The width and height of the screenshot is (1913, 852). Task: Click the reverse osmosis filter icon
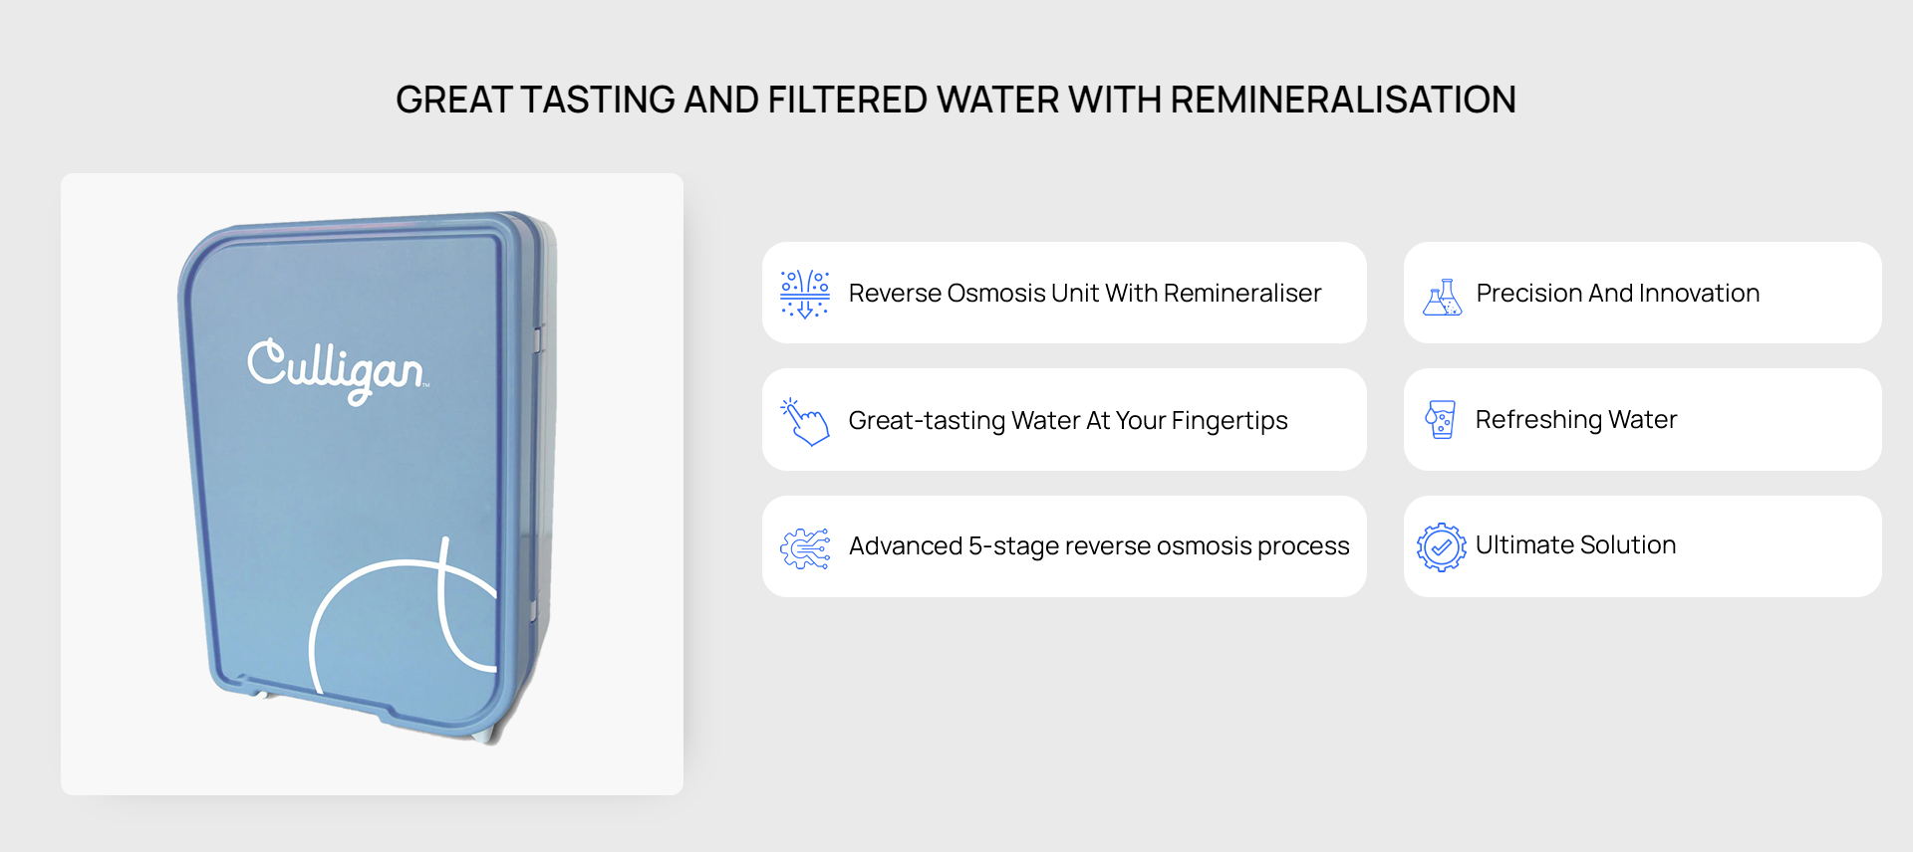[x=805, y=294]
